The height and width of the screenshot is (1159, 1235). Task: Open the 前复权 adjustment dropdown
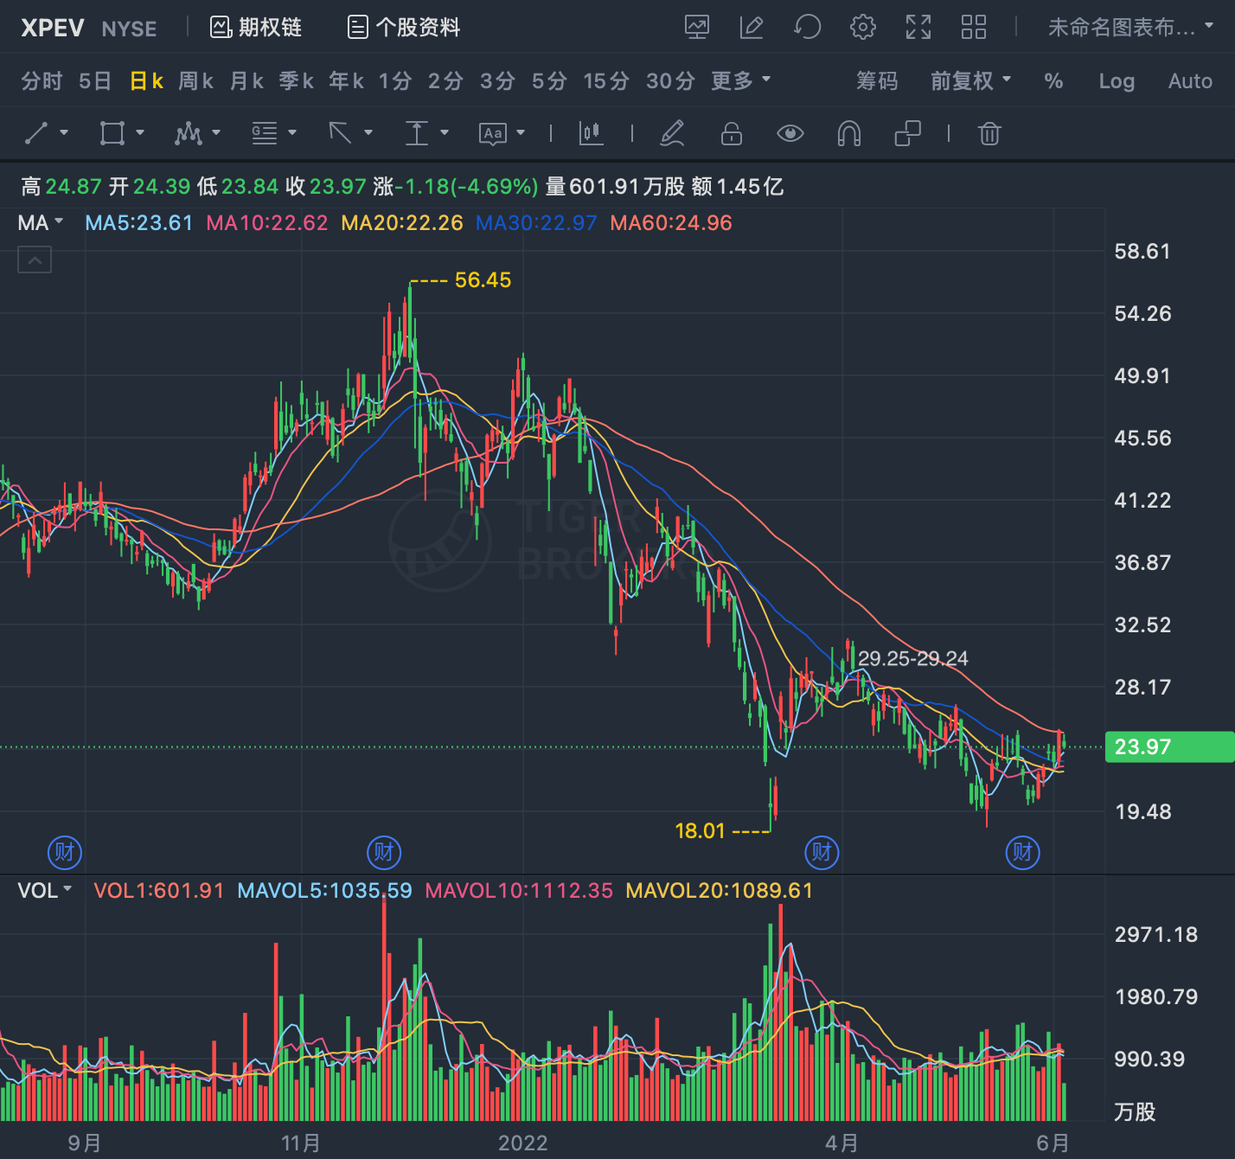(x=970, y=80)
